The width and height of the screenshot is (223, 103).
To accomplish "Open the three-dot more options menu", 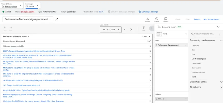I will click(220, 34).
